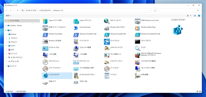This screenshot has height=97, width=206.
Task: Select the コンピューターの管理 icon
Action: coord(76,48)
